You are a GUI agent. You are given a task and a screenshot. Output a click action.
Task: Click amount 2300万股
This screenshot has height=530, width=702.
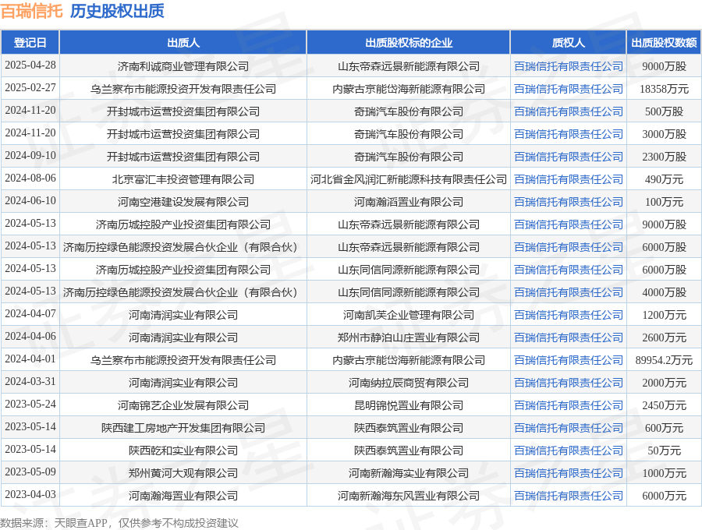tap(664, 157)
